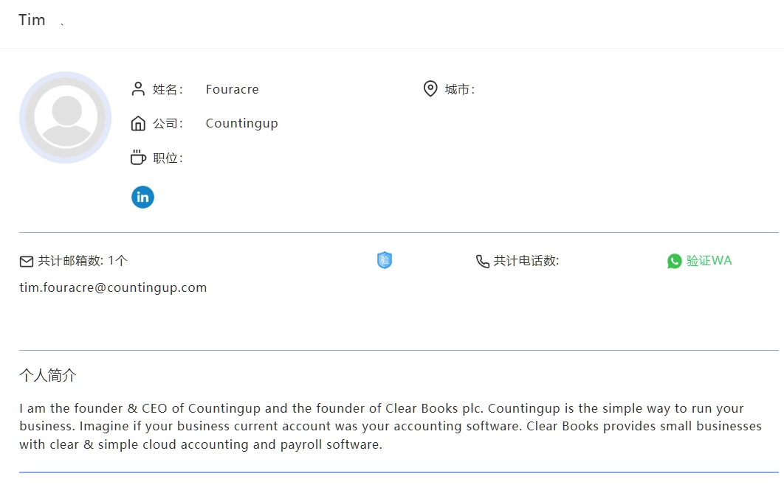Click the bio paragraph starting 'I am the founder'
The width and height of the screenshot is (784, 493).
tap(391, 426)
